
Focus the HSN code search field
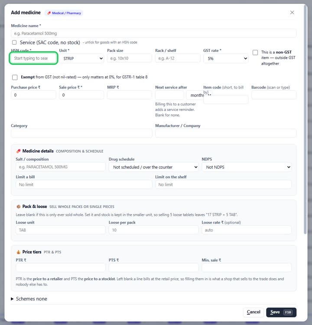click(x=33, y=58)
